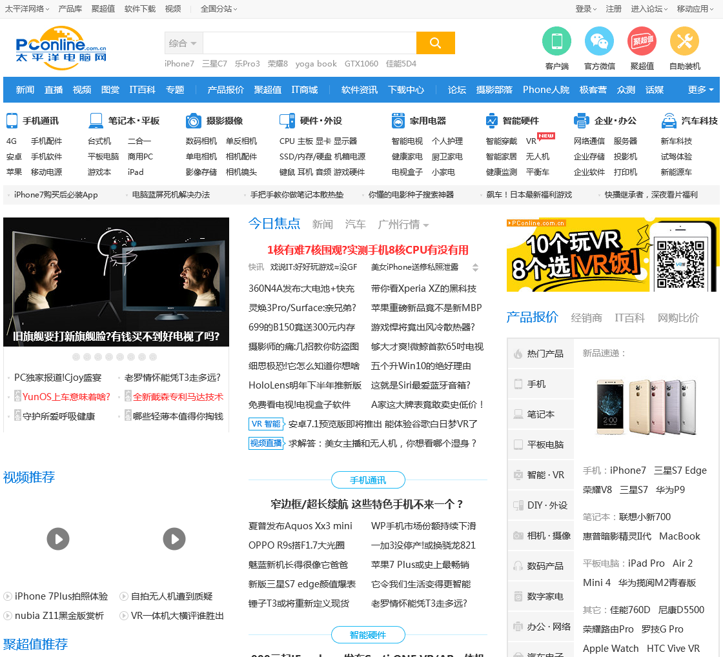Expand the 登录 dropdown
The height and width of the screenshot is (657, 723).
pos(586,9)
